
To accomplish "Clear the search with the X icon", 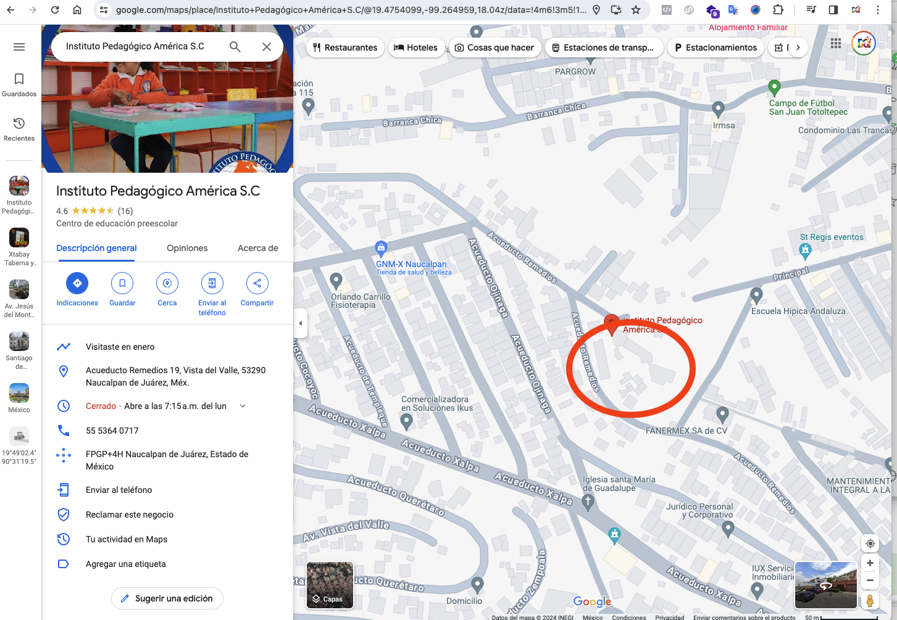I will click(x=267, y=47).
